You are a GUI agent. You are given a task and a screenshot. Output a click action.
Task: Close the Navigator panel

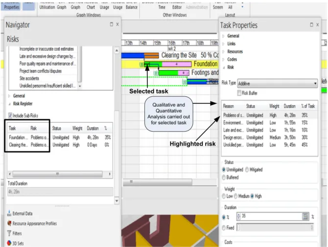coord(117,24)
